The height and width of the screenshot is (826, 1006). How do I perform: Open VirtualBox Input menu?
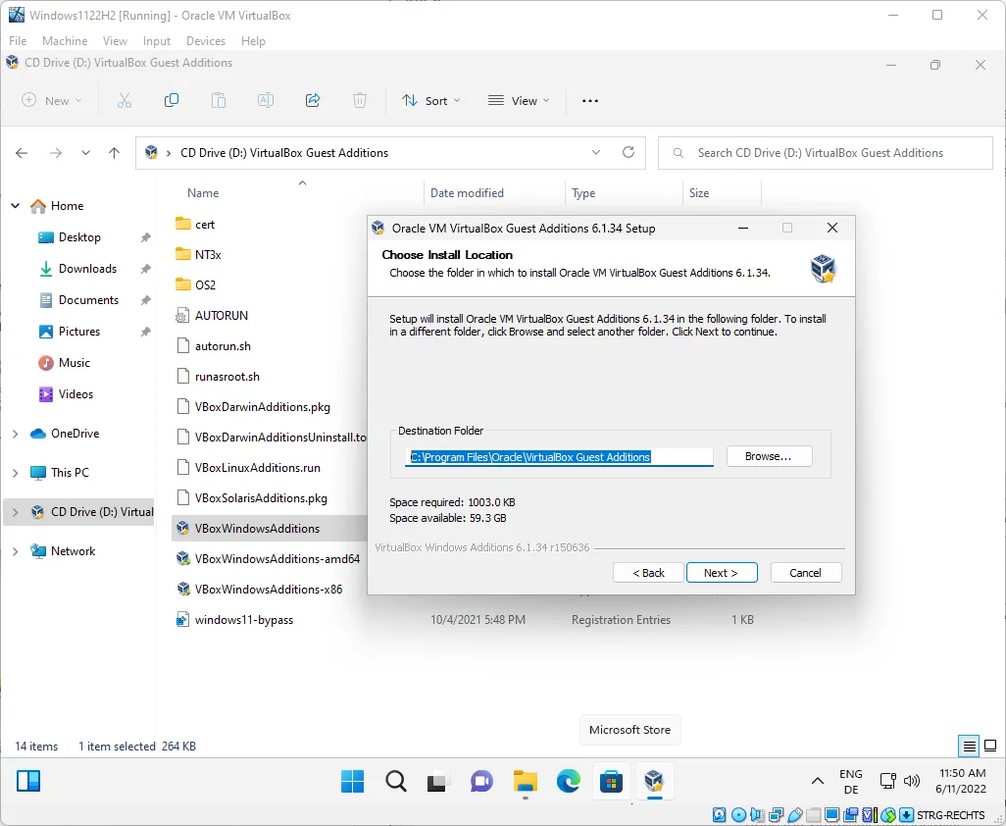click(x=157, y=41)
